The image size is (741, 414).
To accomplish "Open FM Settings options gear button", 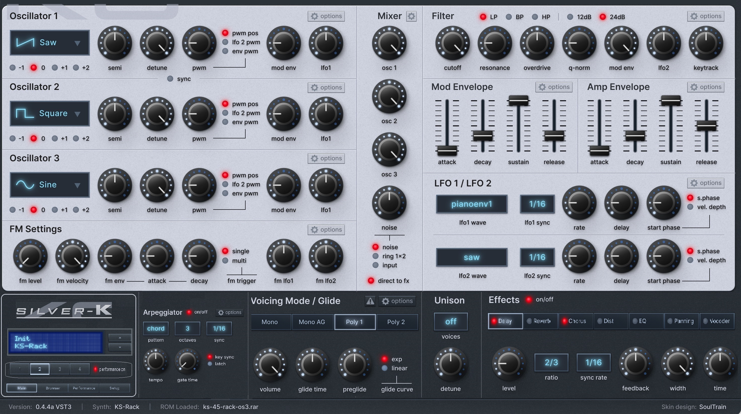I will 326,230.
